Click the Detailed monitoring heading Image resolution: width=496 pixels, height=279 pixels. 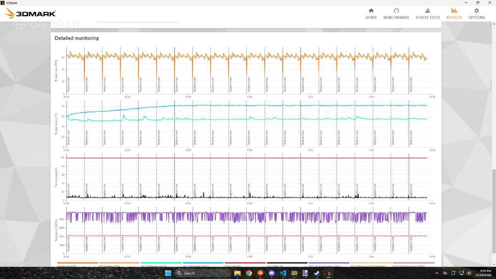tap(76, 38)
